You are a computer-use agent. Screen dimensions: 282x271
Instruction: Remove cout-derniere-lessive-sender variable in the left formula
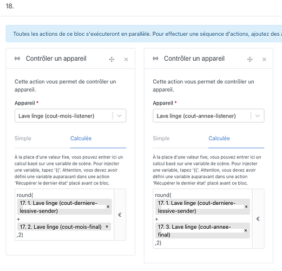(108, 207)
